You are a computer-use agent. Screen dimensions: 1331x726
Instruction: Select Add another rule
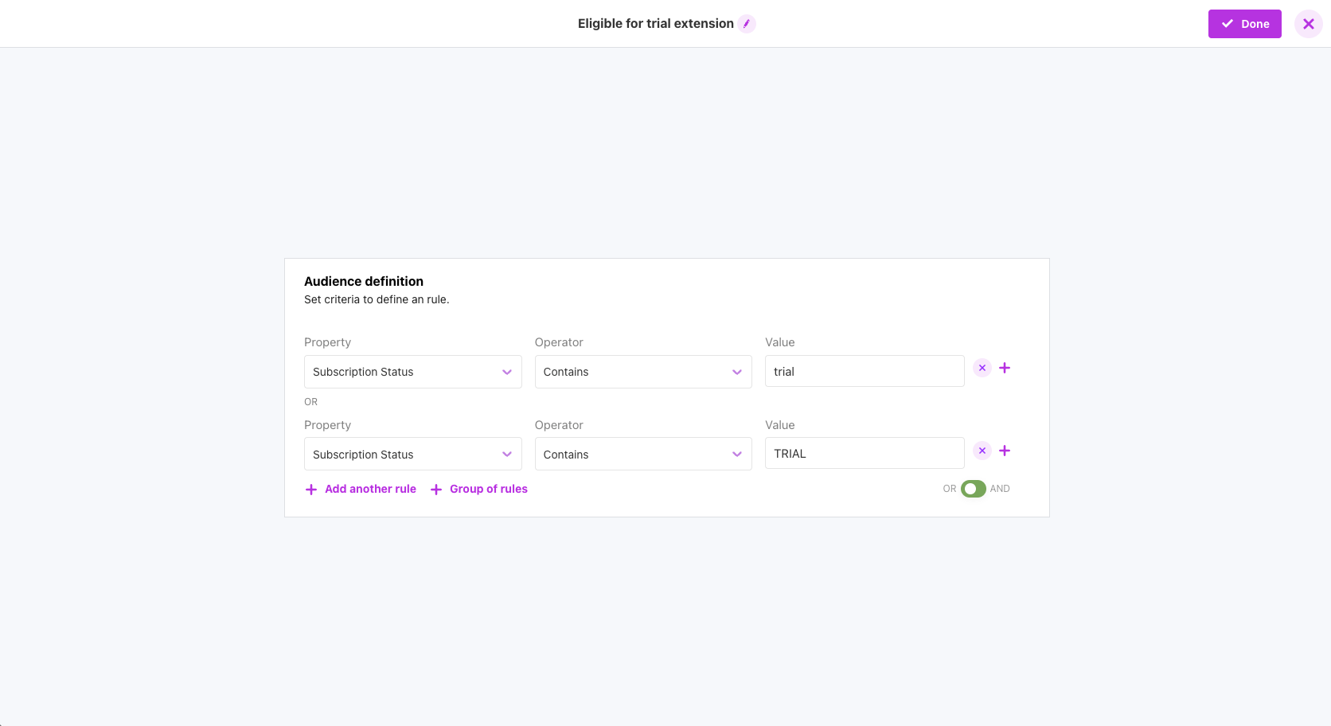(x=370, y=489)
